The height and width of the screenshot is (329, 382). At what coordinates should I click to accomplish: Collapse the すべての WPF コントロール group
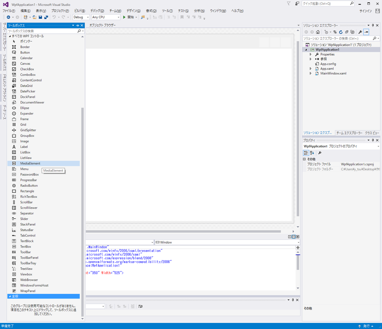(10, 36)
